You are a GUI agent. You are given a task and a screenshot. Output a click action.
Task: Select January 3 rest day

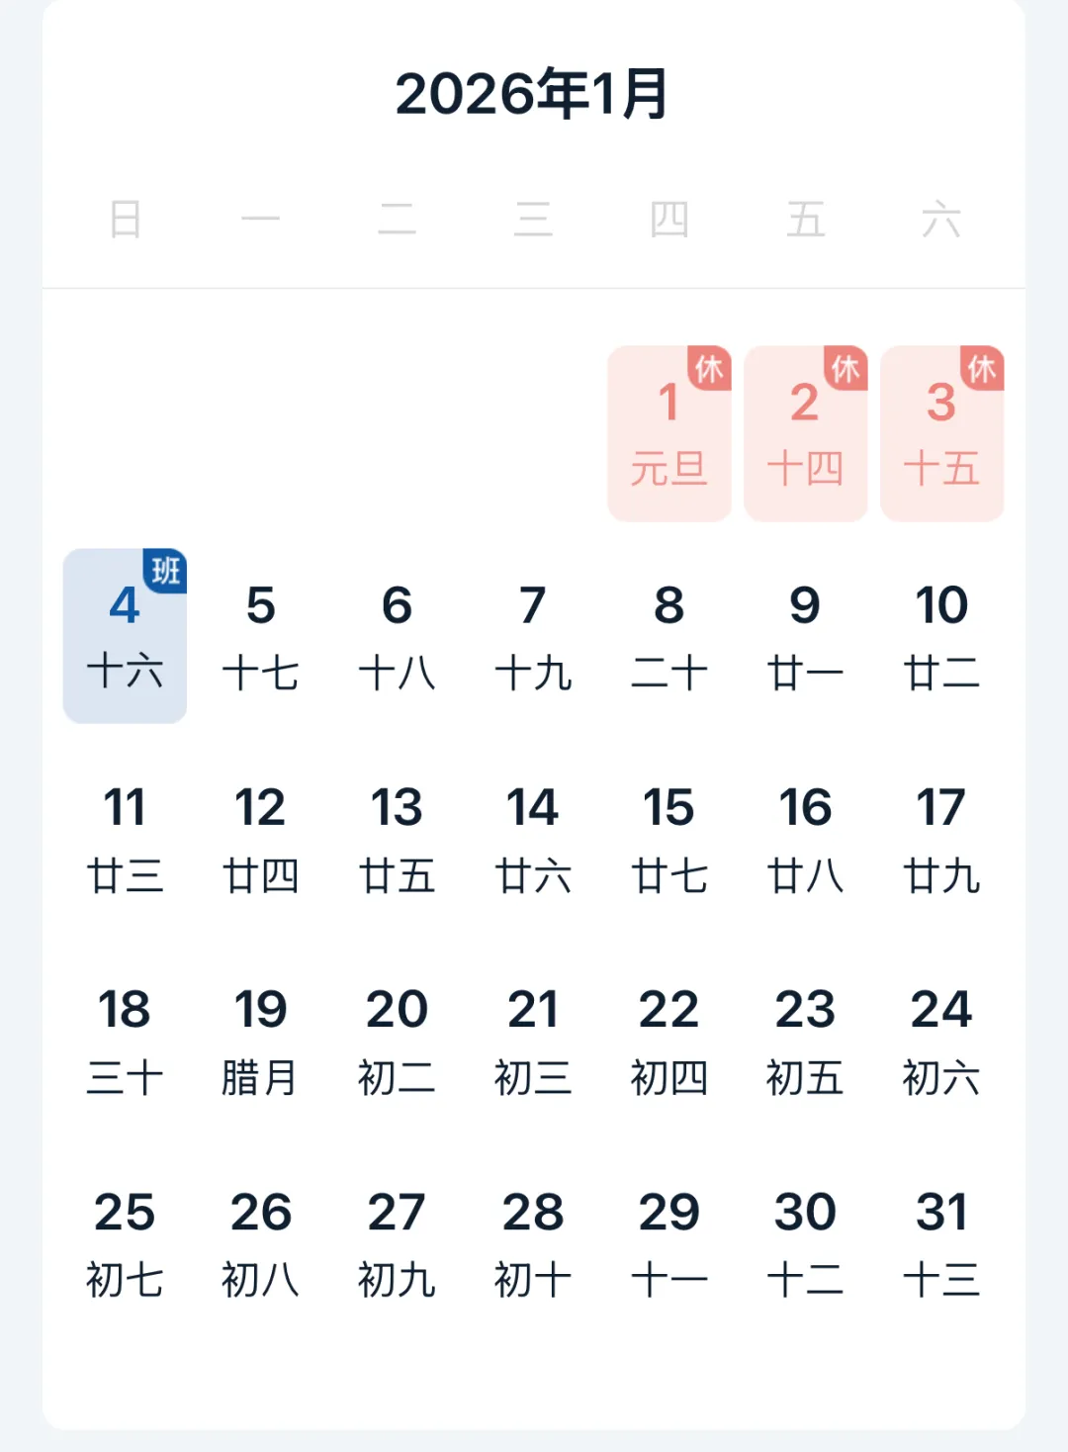click(941, 433)
